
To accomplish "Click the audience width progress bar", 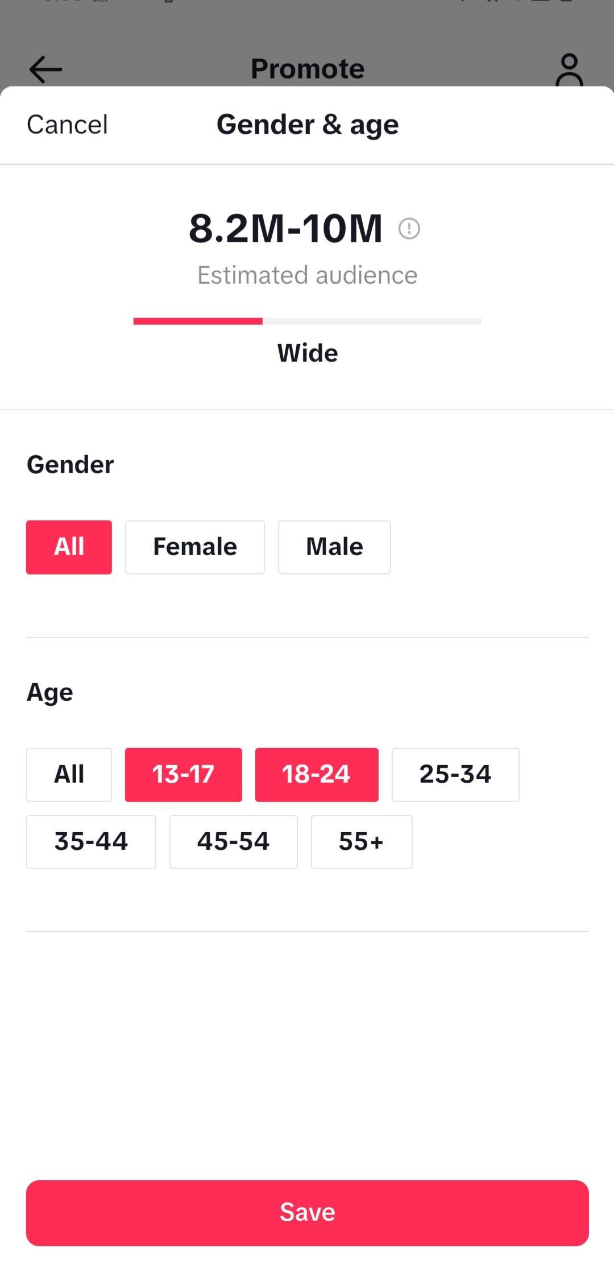I will pyautogui.click(x=307, y=321).
